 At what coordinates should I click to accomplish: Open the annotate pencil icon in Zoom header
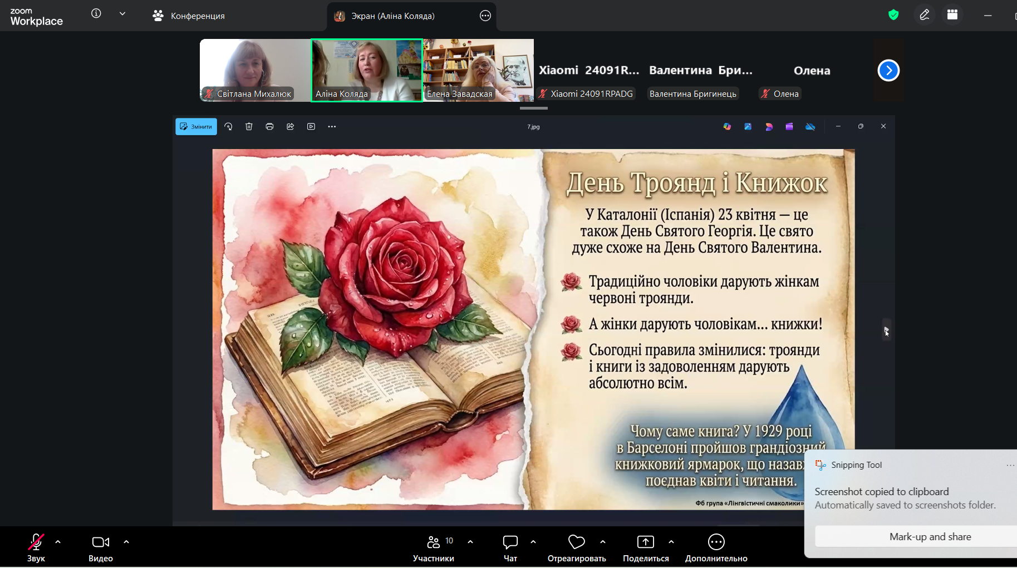pyautogui.click(x=925, y=15)
